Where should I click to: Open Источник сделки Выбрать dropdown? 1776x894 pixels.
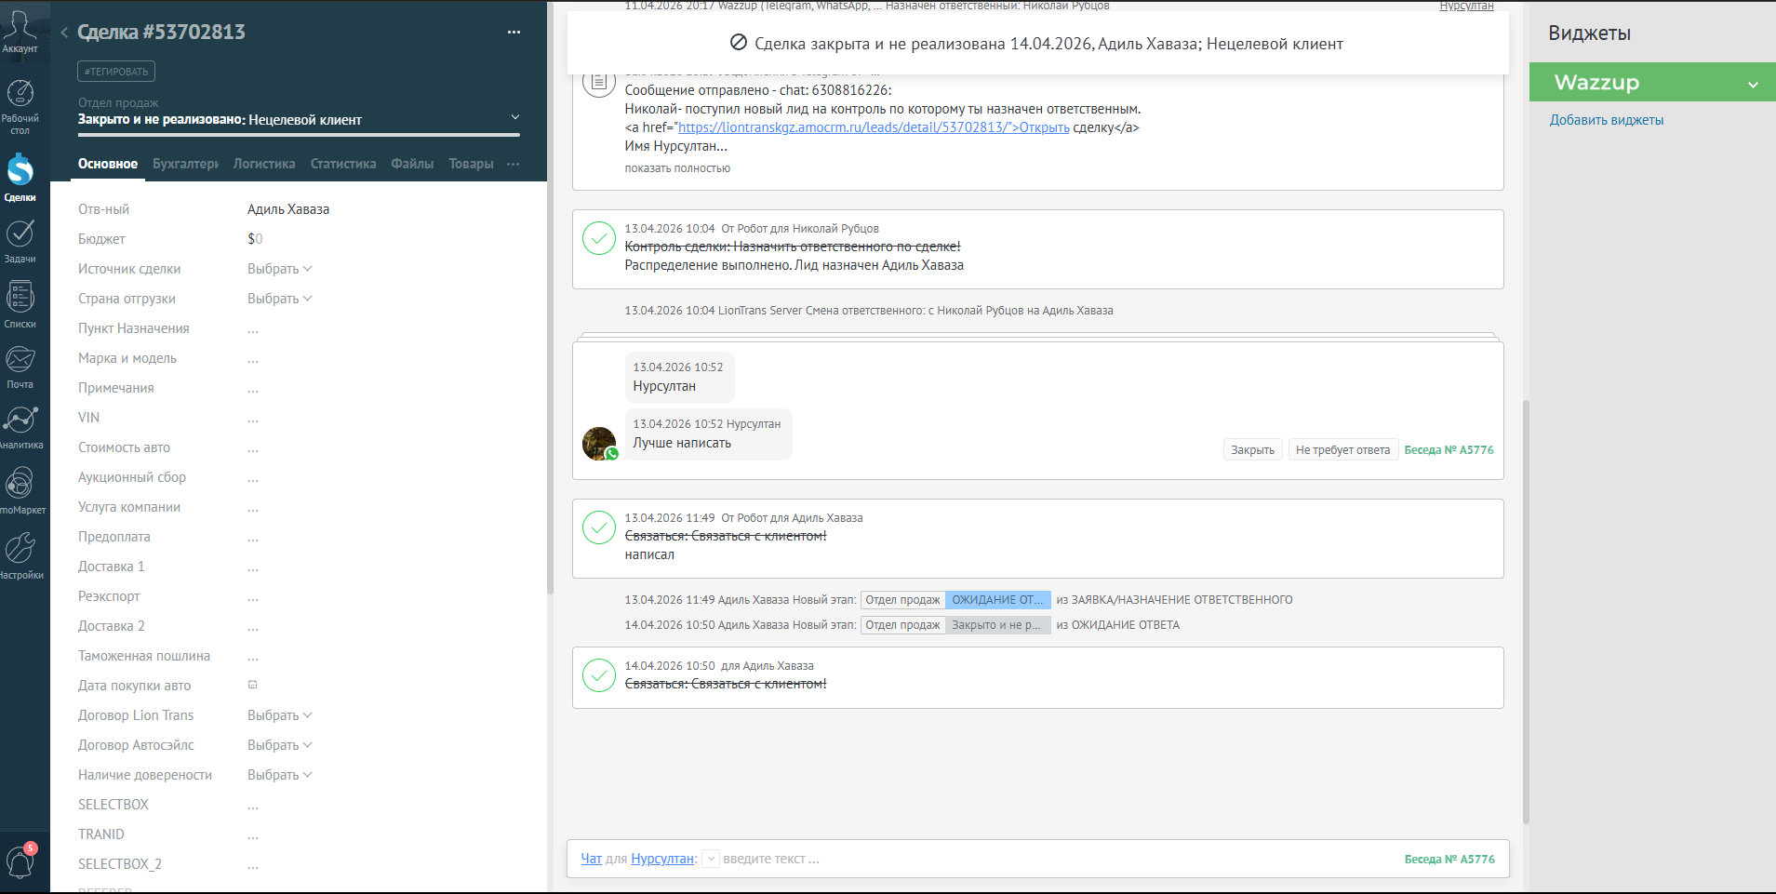click(x=279, y=269)
